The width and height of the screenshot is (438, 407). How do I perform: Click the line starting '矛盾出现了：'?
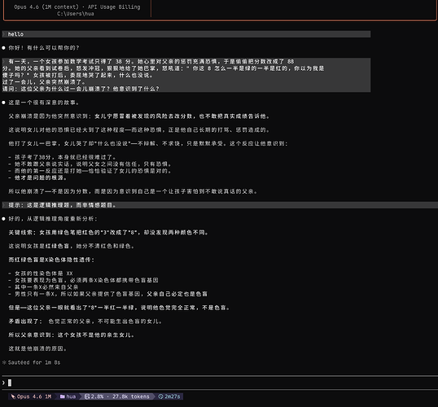tap(85, 322)
